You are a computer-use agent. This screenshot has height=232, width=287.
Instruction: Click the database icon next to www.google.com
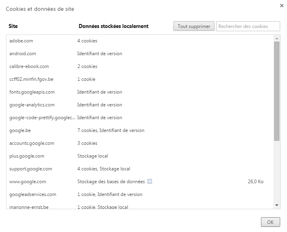(x=150, y=181)
